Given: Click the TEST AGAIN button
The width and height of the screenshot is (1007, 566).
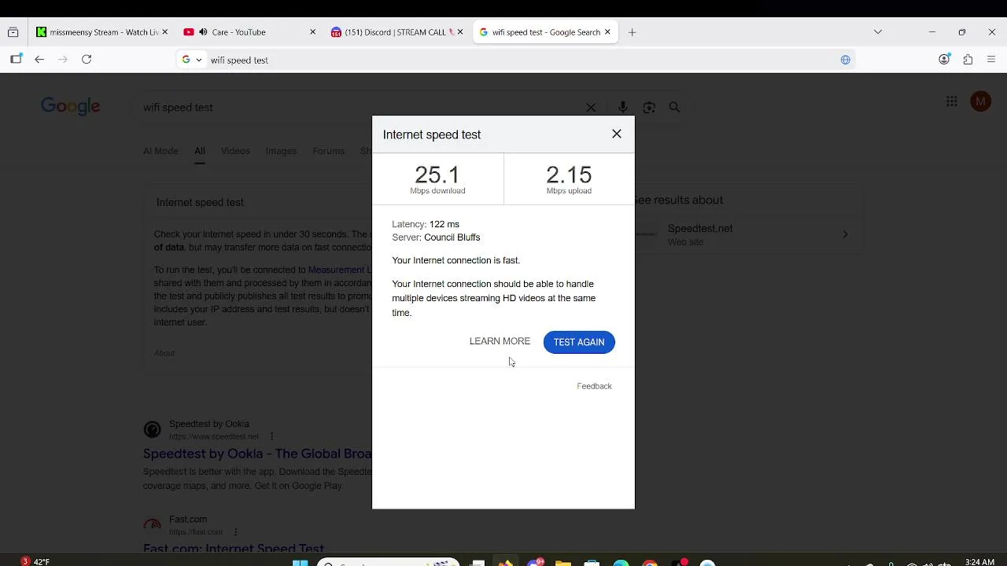Looking at the screenshot, I should (x=579, y=342).
